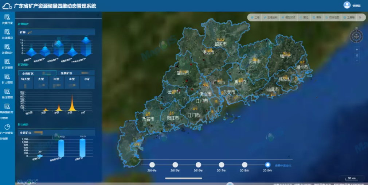Filter mining areas by 大型 size
Screen dimensions: 368x185
point(41,82)
